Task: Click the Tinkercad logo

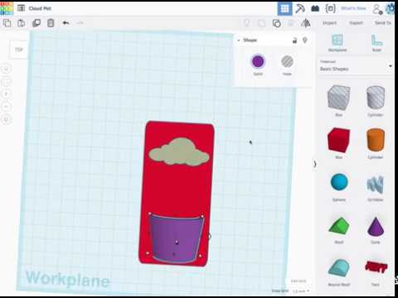Action: pos(7,8)
